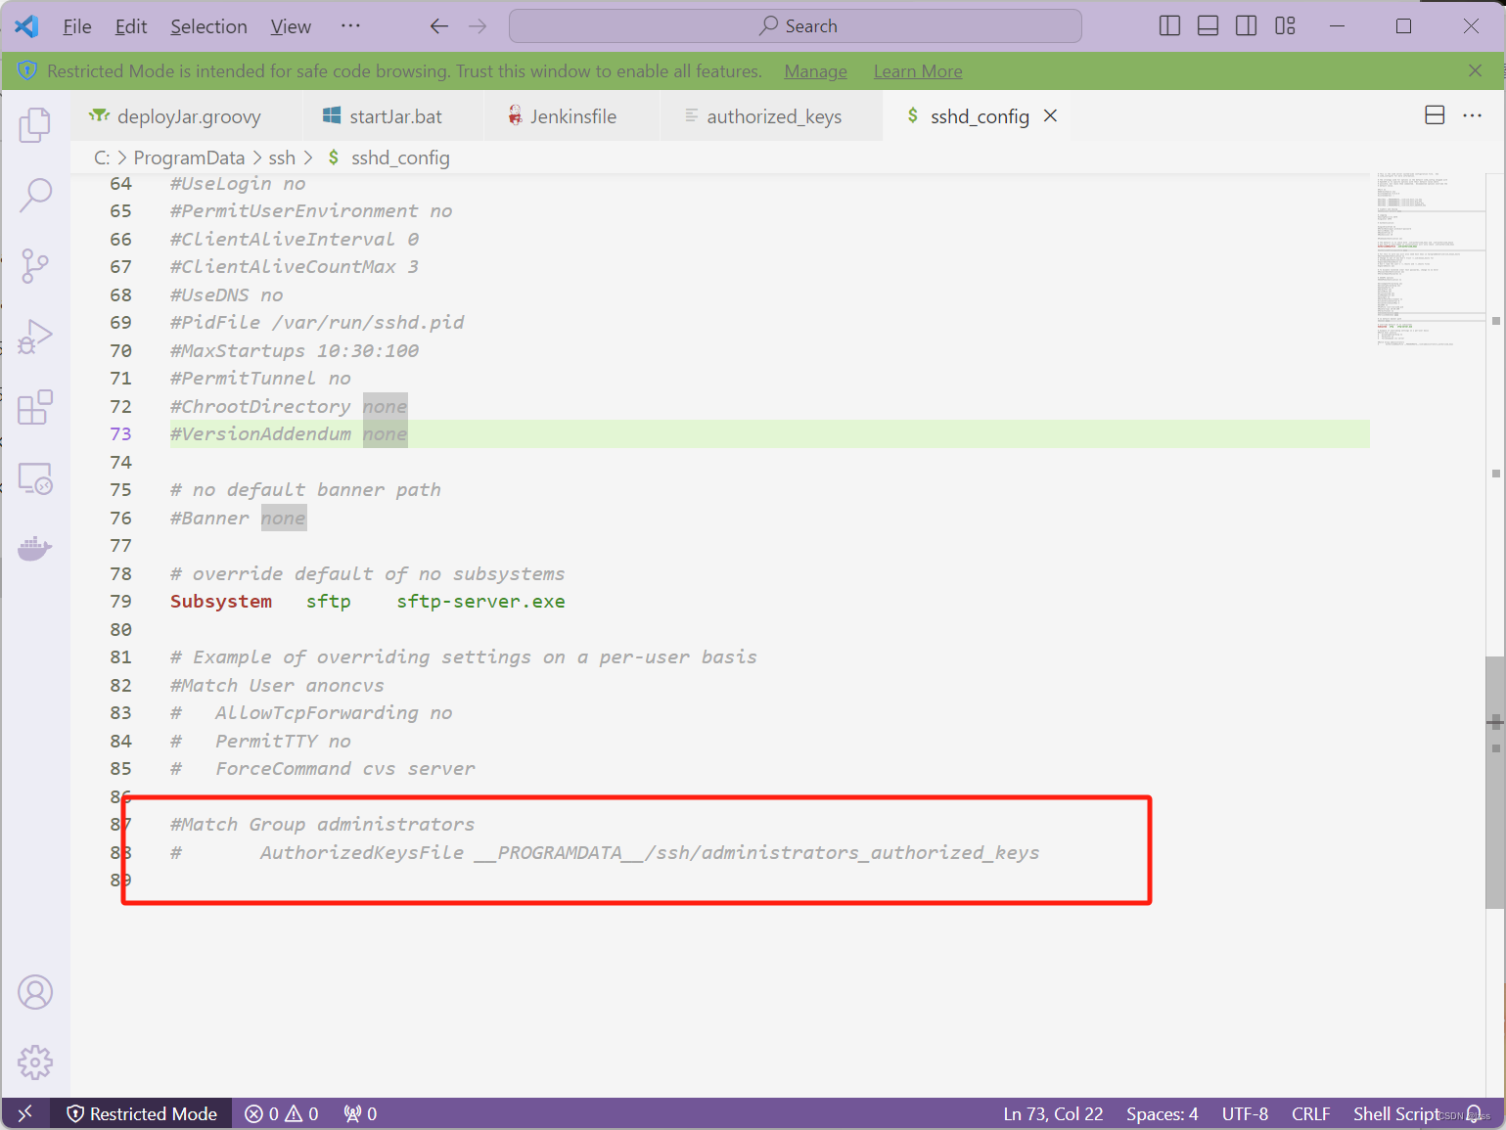Viewport: 1506px width, 1130px height.
Task: Click the ports forwarded indicator showing 0
Action: click(x=360, y=1113)
